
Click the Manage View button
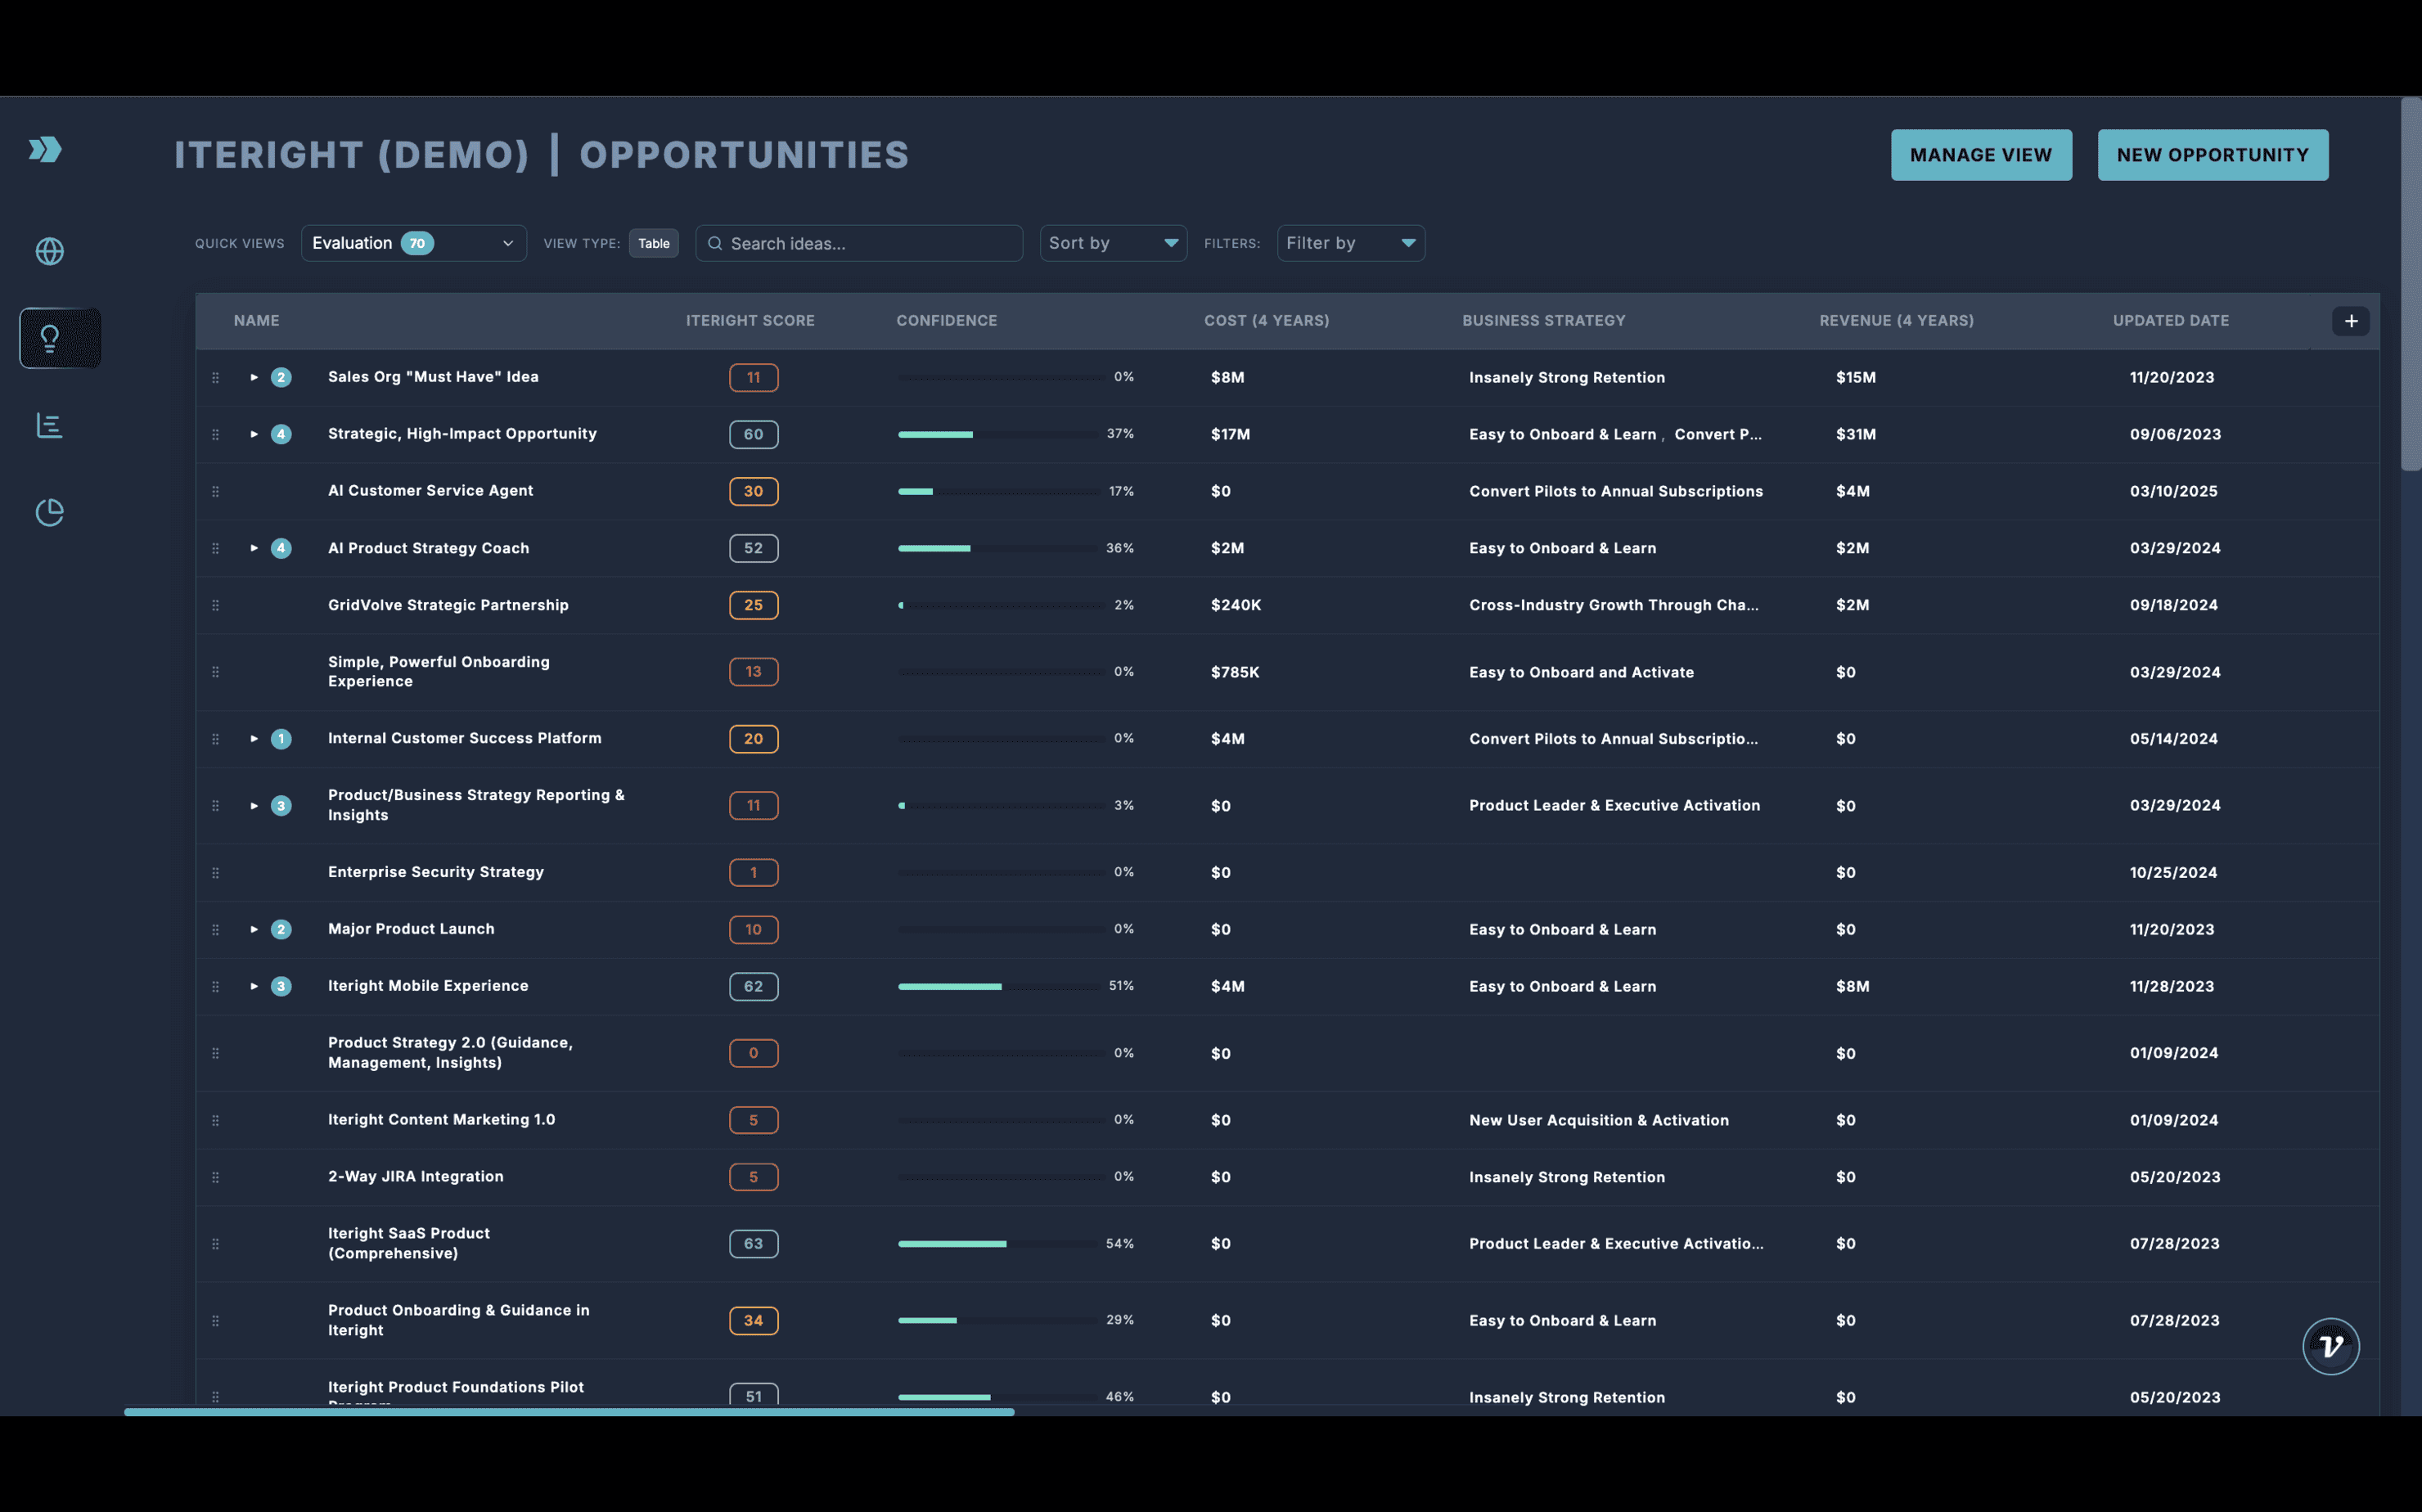(x=1980, y=155)
